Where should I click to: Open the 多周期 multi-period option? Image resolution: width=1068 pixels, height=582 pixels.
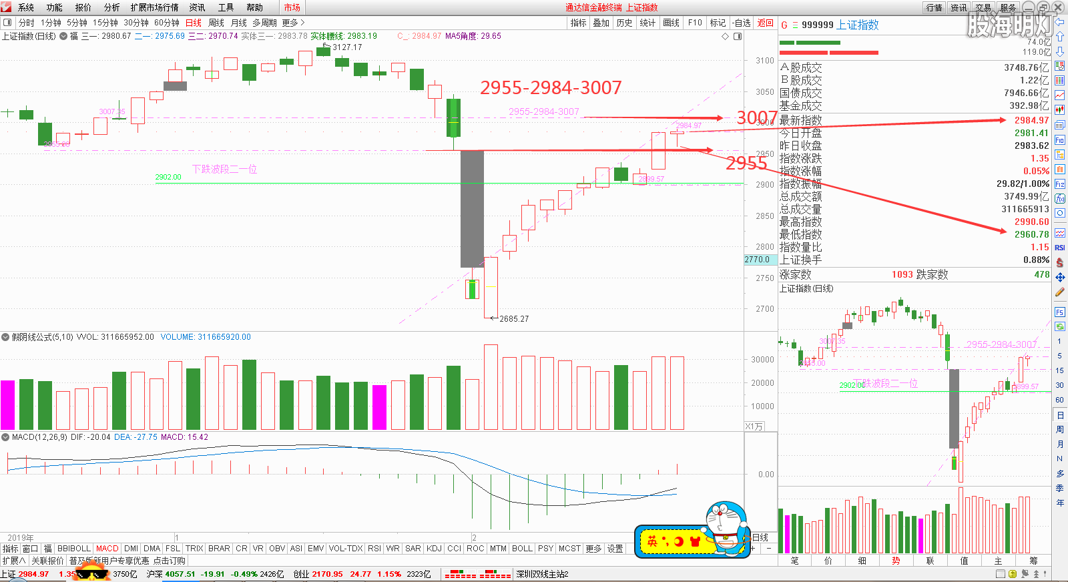tap(264, 23)
